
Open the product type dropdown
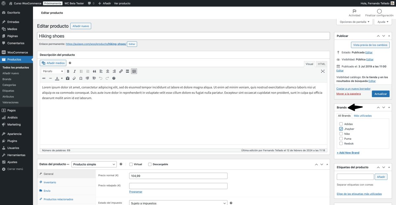point(94,164)
